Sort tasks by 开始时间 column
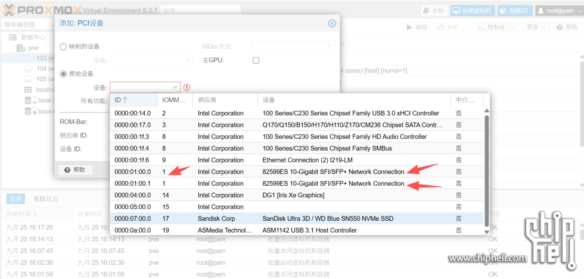Image resolution: width=584 pixels, height=279 pixels. pyautogui.click(x=37, y=214)
